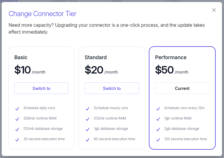224x158 pixels.
Task: Click checkmark for 1gb database storage
Action: pos(87,129)
